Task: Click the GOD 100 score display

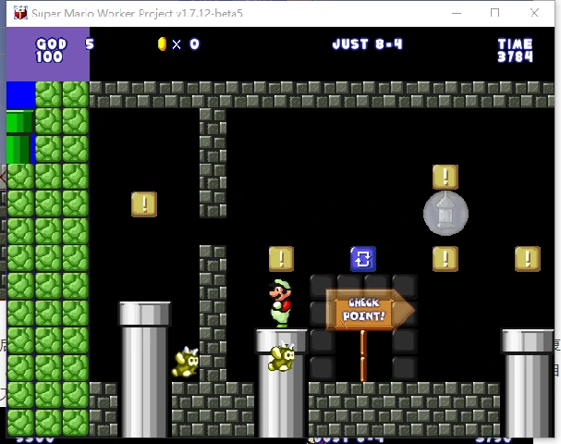Action: (x=51, y=50)
